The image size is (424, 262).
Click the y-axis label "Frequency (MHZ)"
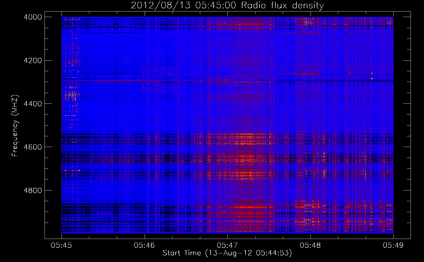(15, 126)
